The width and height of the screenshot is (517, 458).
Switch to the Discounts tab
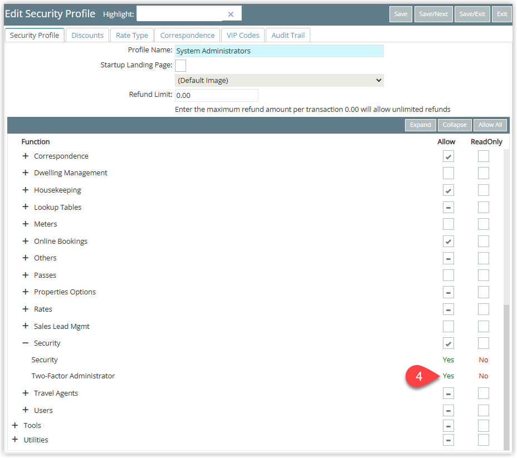[87, 35]
